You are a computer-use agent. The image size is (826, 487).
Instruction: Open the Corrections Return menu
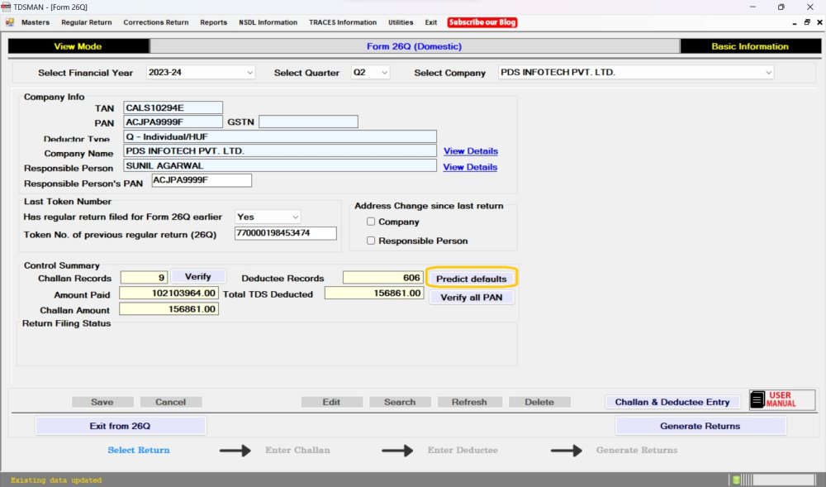[x=156, y=22]
